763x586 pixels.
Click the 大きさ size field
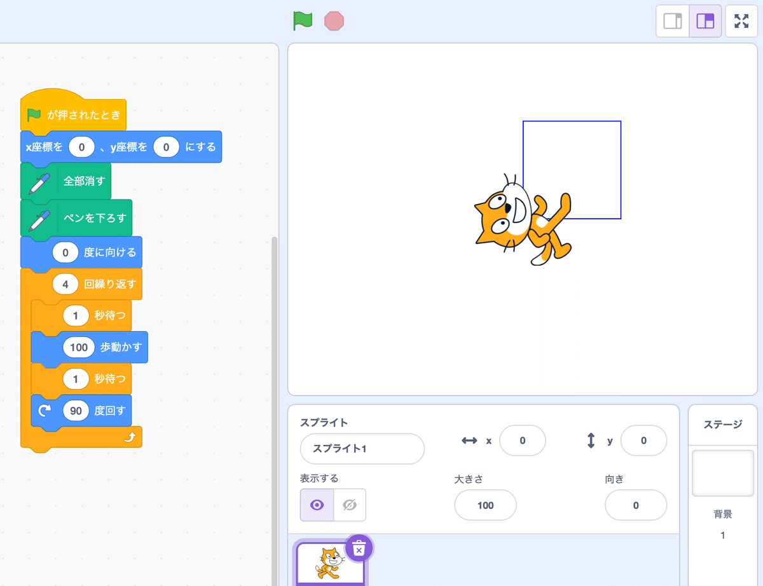click(x=485, y=505)
